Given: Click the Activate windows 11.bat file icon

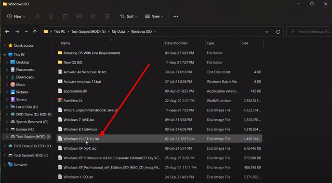Looking at the screenshot, I should point(60,81).
